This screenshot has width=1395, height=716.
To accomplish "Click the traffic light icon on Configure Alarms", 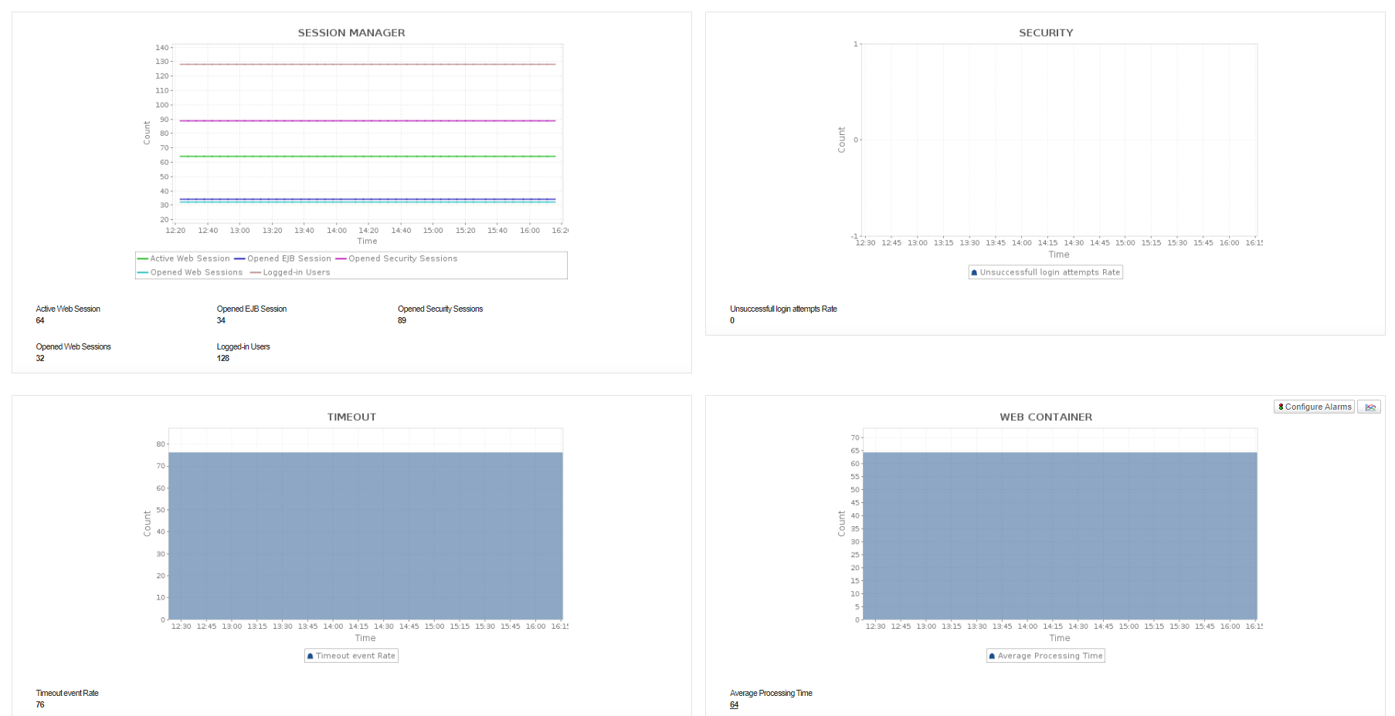I will tap(1281, 407).
